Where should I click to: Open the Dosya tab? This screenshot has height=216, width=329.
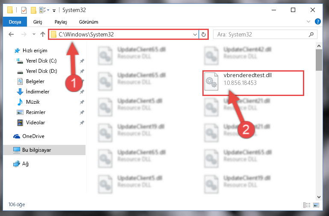(15, 22)
